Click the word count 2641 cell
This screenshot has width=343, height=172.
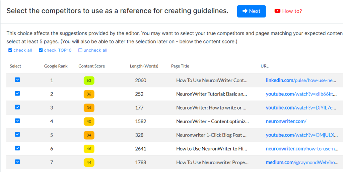(140, 149)
